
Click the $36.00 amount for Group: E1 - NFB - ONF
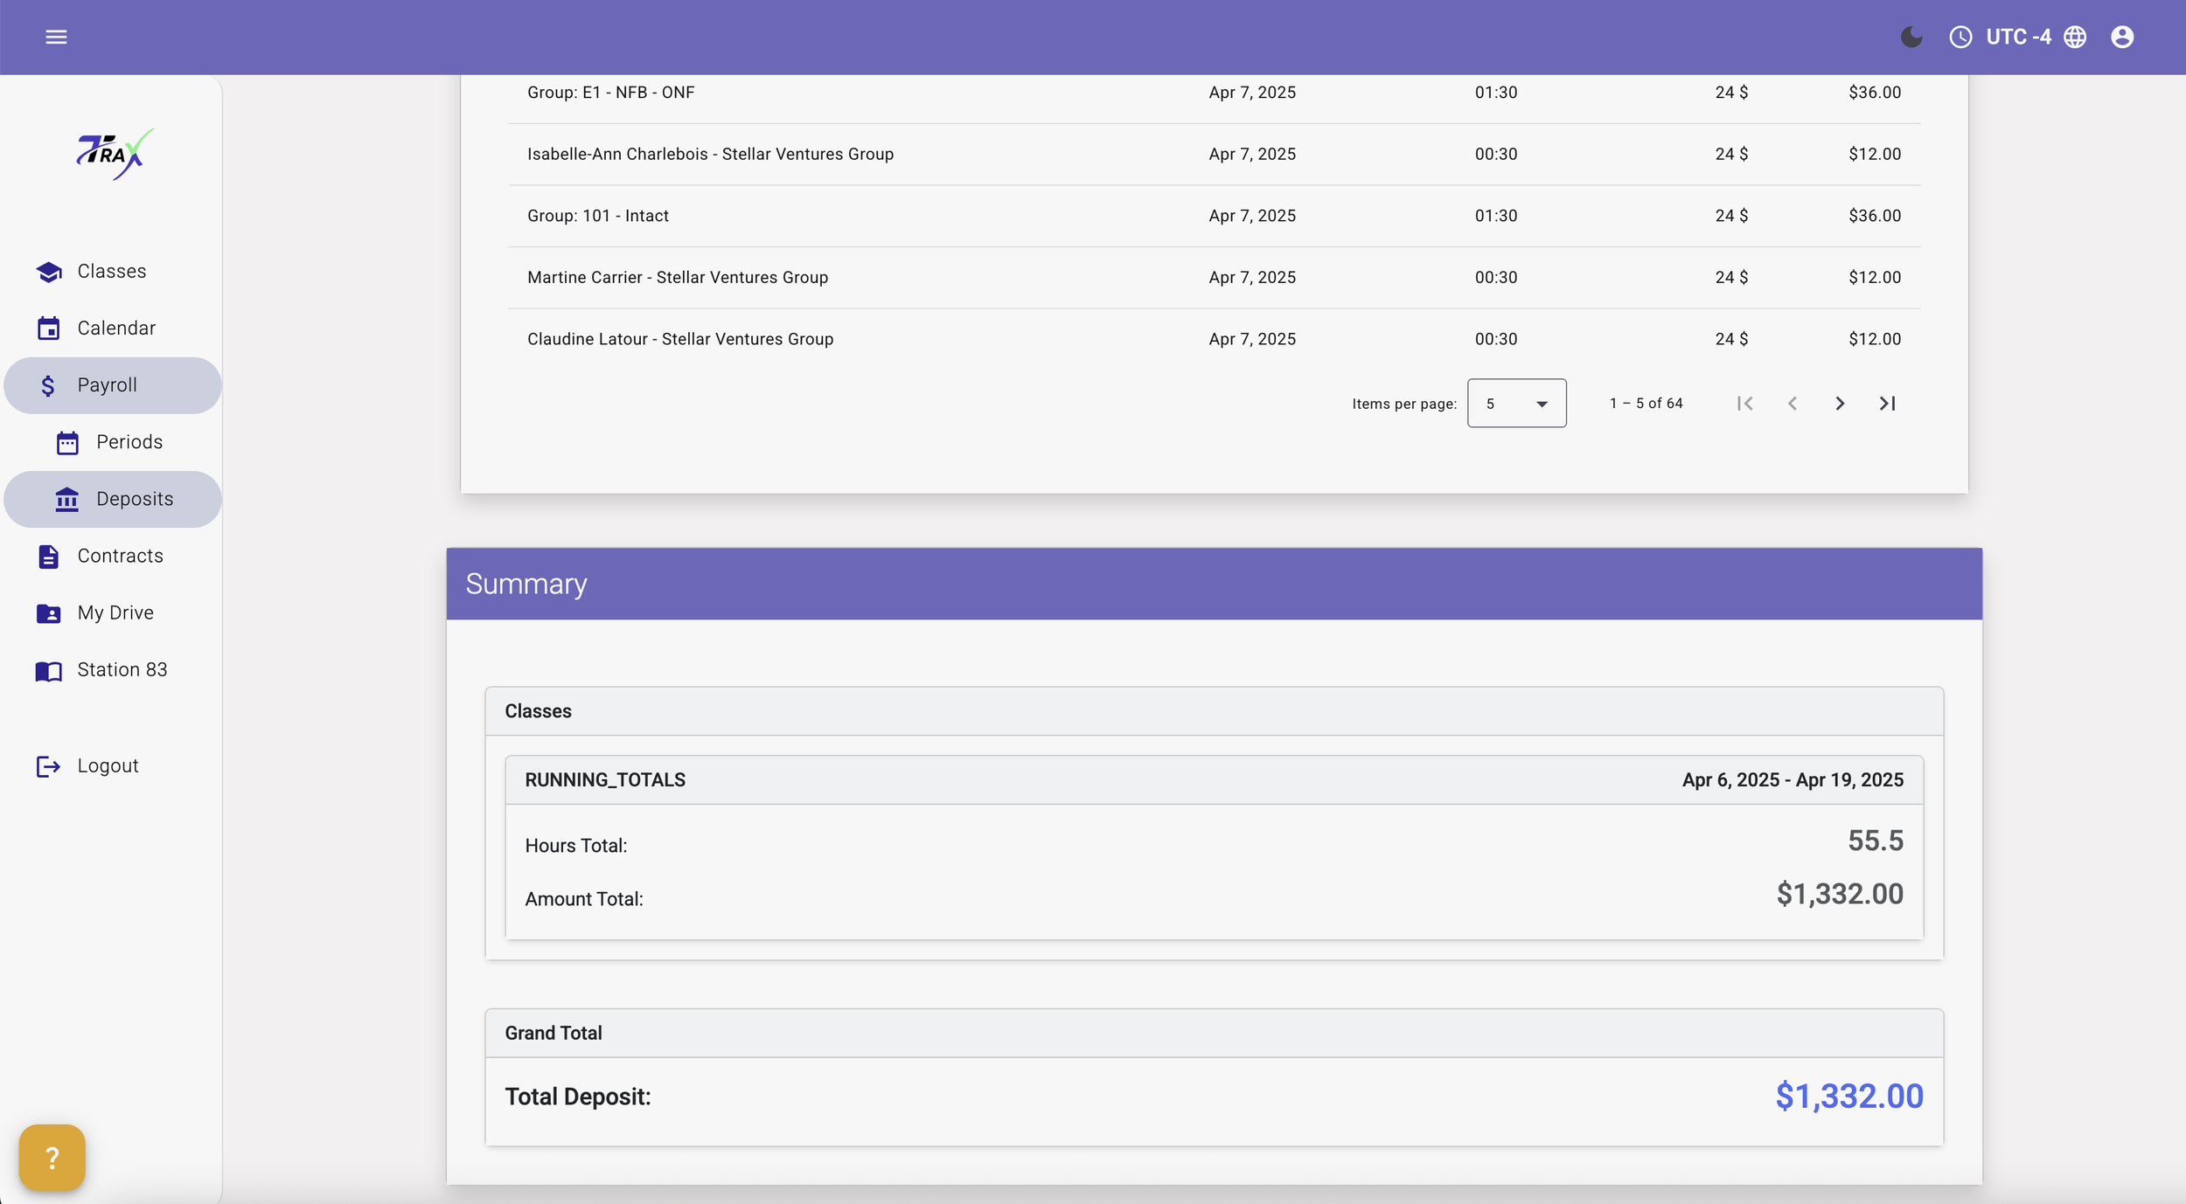pos(1875,93)
